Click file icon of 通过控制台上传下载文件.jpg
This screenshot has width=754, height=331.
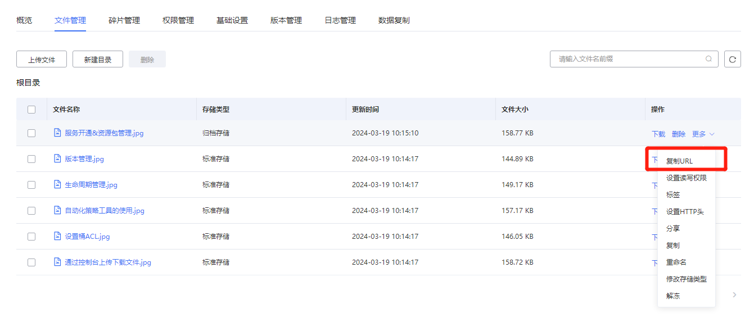(x=57, y=262)
